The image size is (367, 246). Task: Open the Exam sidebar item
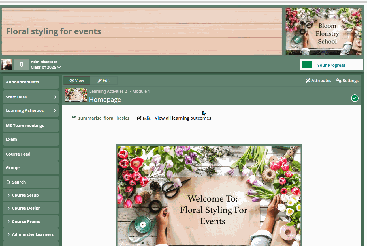(x=31, y=139)
